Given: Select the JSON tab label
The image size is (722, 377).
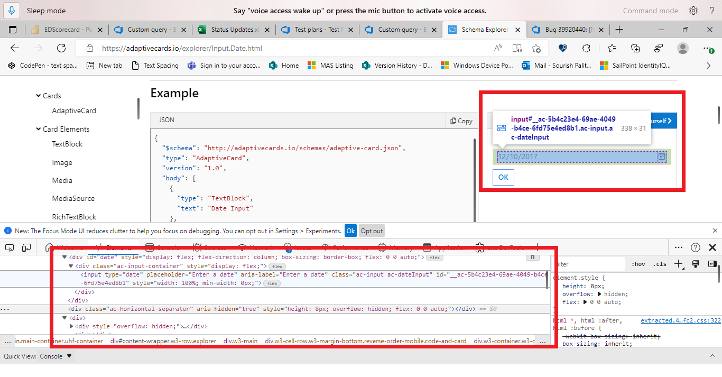Looking at the screenshot, I should (166, 120).
